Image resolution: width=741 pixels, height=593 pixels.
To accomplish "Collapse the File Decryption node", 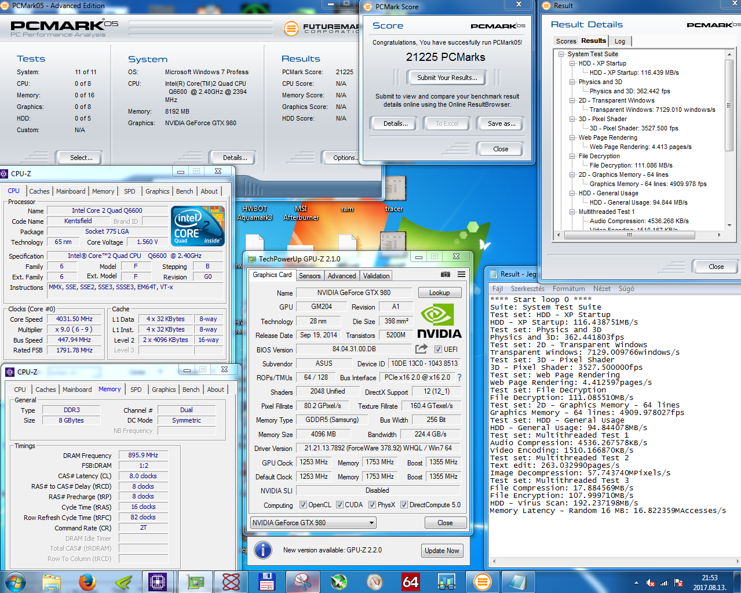I will point(572,156).
